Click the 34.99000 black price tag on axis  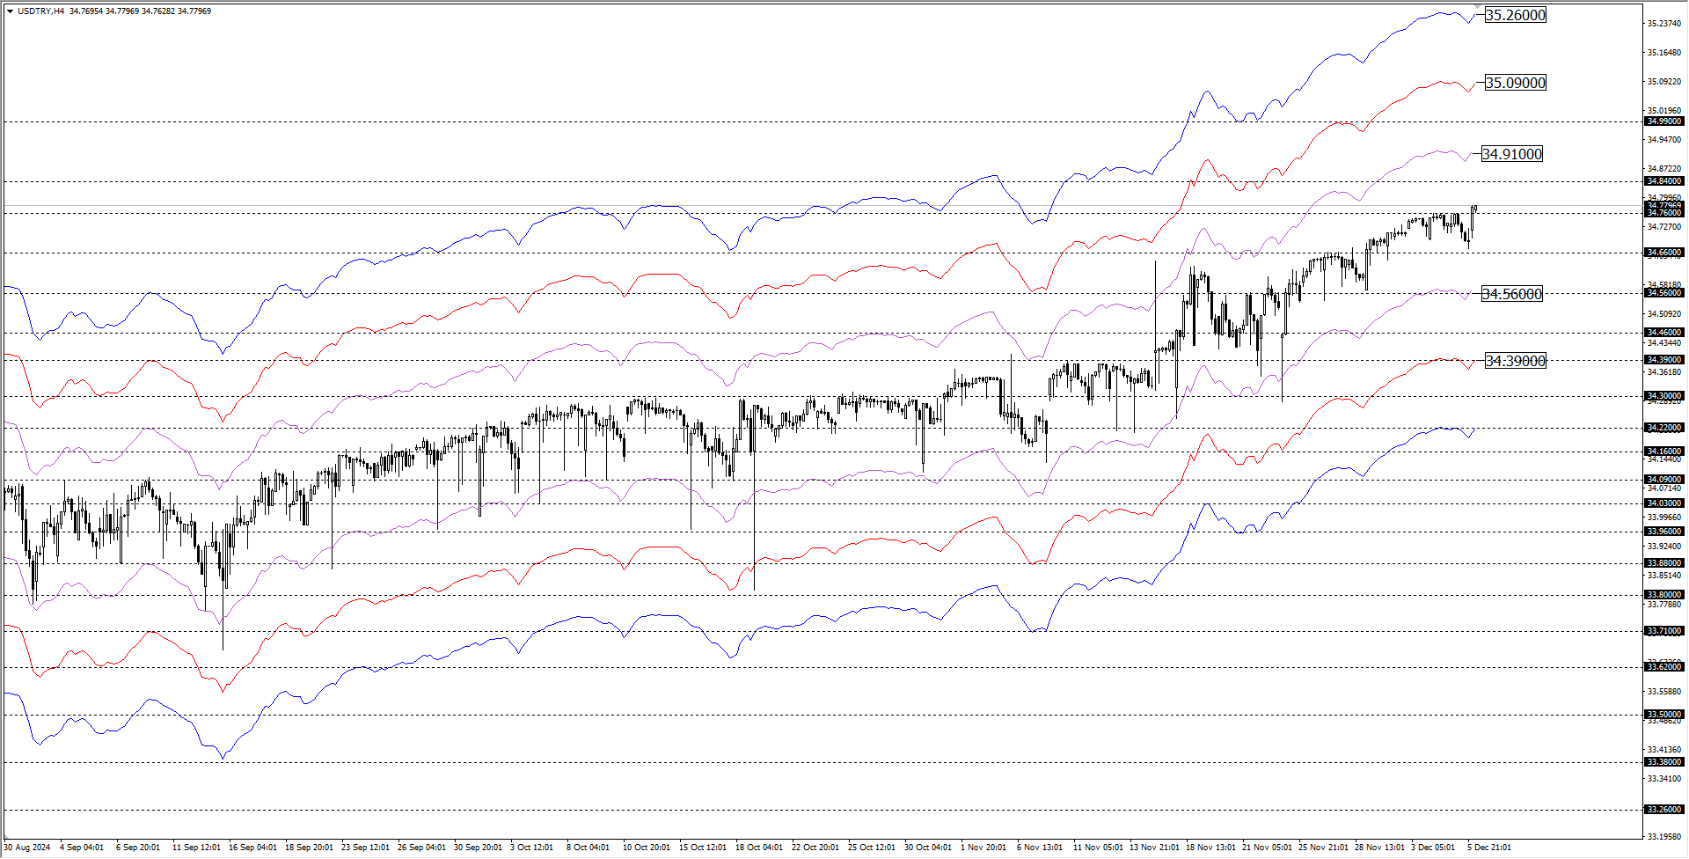[1664, 121]
